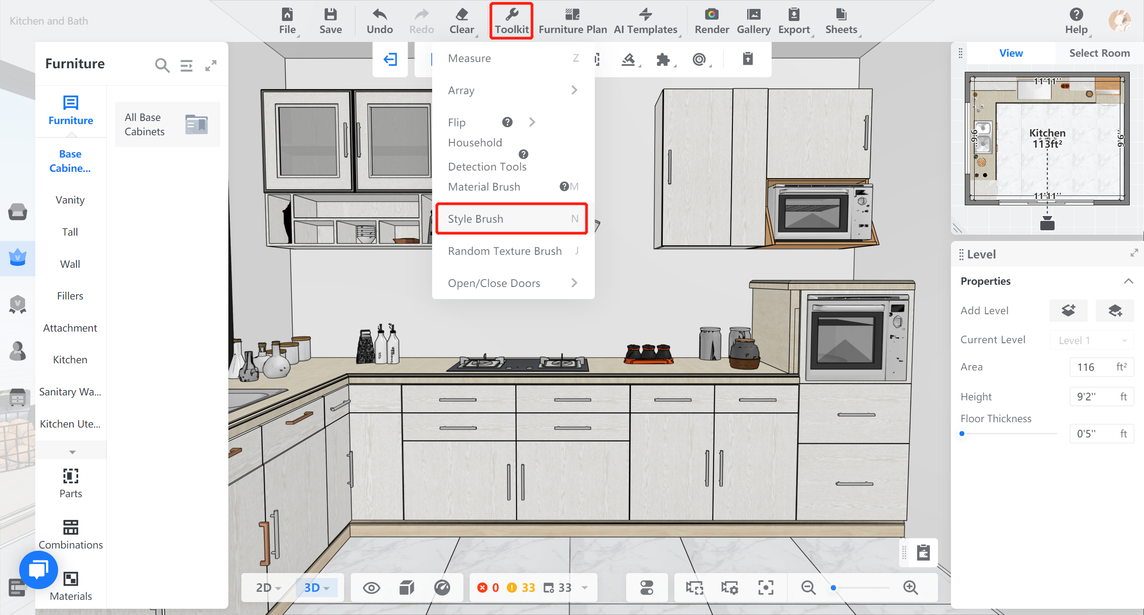1144x615 pixels.
Task: Switch to the Select Room tab
Action: (1099, 53)
